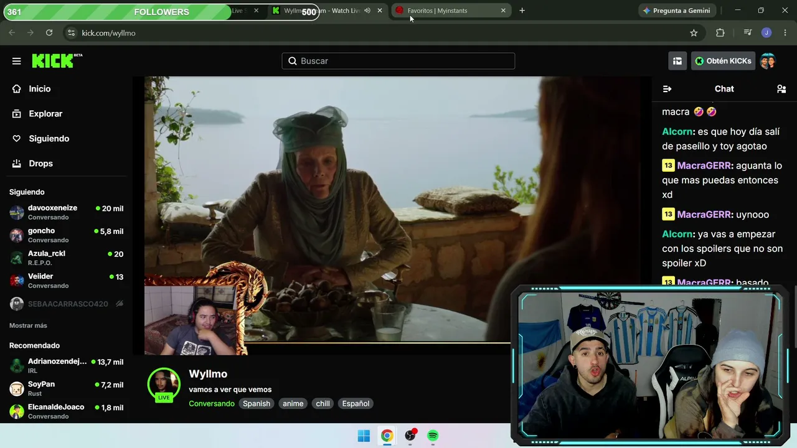Open offline channel SEBAACARRASCO420

point(66,304)
